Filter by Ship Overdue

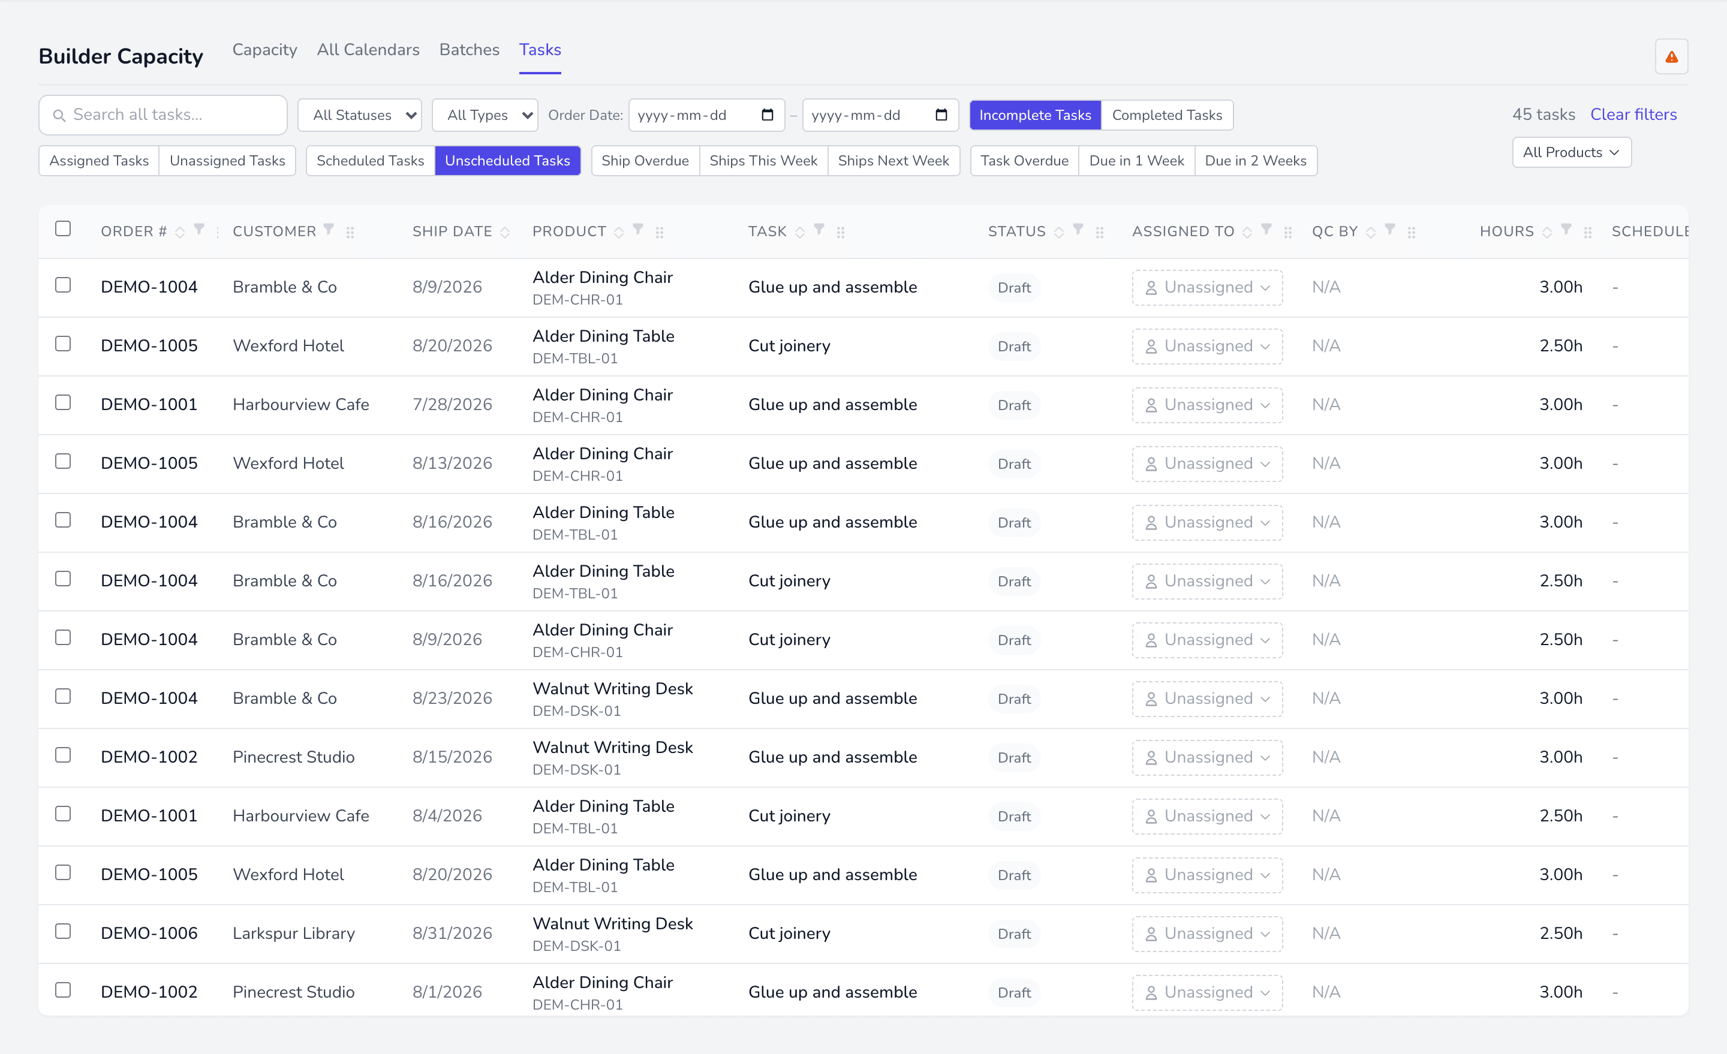[645, 161]
